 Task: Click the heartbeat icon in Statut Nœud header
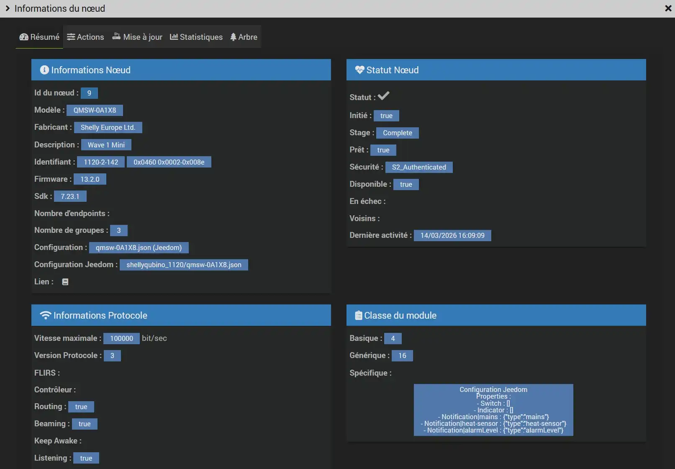pos(359,70)
